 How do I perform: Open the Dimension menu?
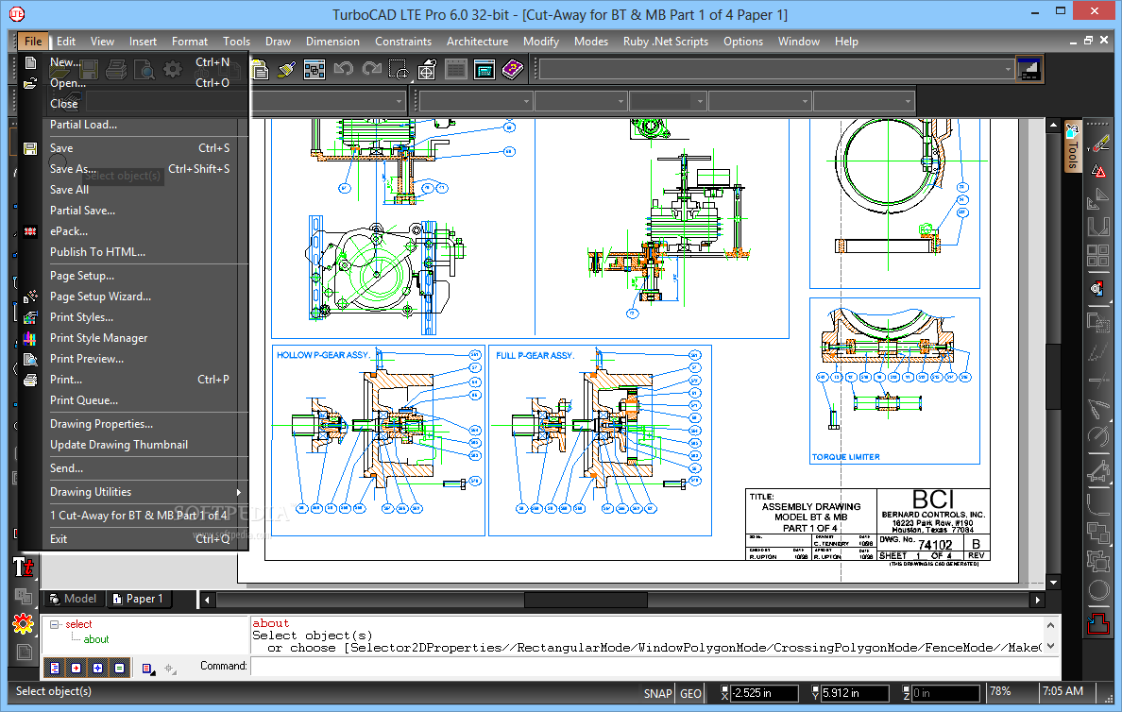(x=332, y=42)
